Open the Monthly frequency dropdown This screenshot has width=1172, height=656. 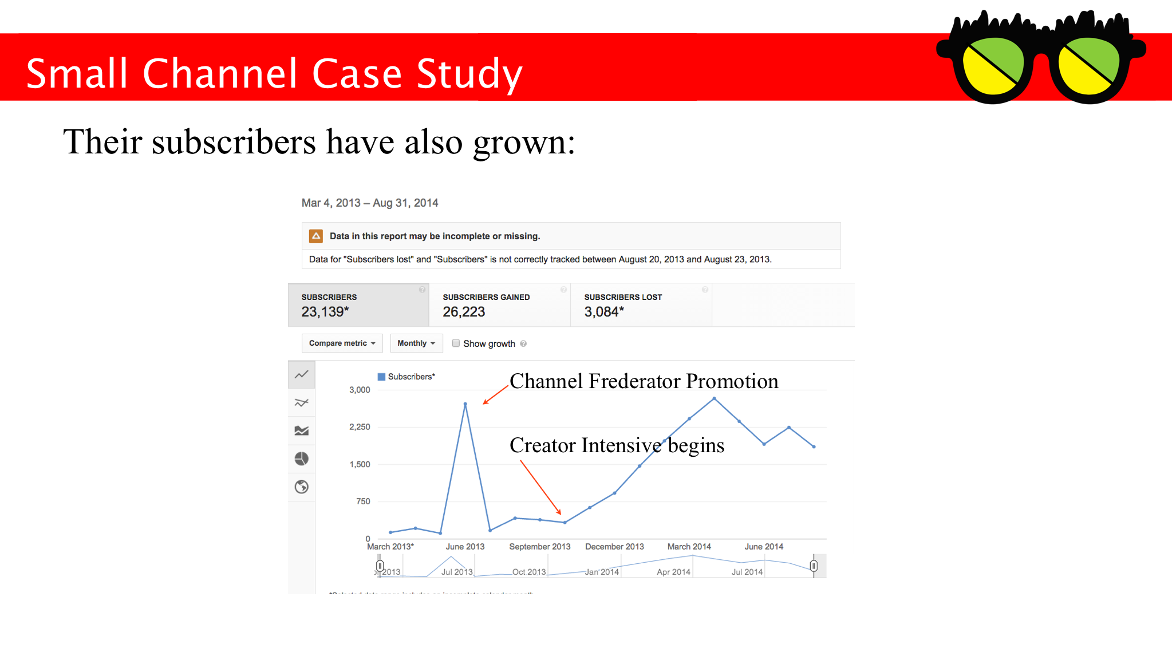(x=414, y=343)
